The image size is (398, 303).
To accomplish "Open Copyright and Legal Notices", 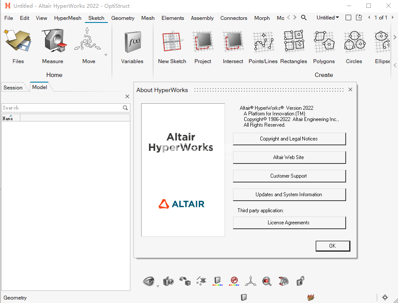I will click(x=289, y=139).
